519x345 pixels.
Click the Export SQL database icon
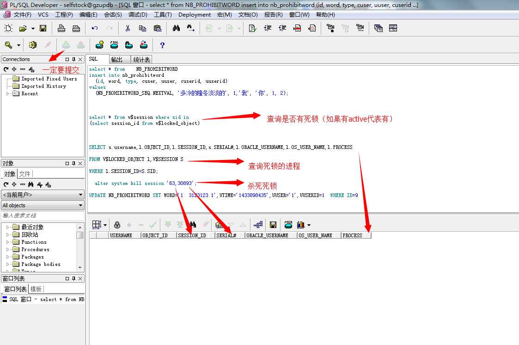[x=114, y=45]
